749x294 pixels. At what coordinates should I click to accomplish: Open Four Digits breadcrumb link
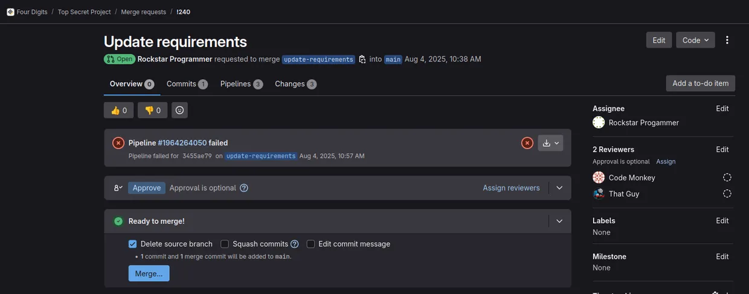click(31, 12)
